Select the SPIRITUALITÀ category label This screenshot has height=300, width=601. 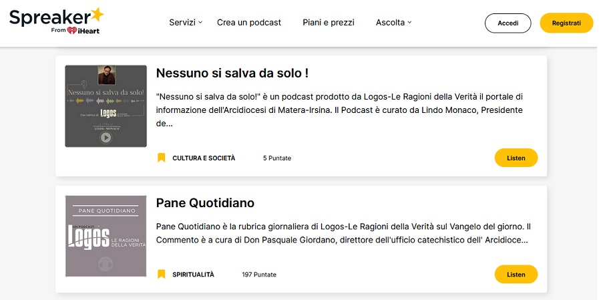pyautogui.click(x=193, y=275)
